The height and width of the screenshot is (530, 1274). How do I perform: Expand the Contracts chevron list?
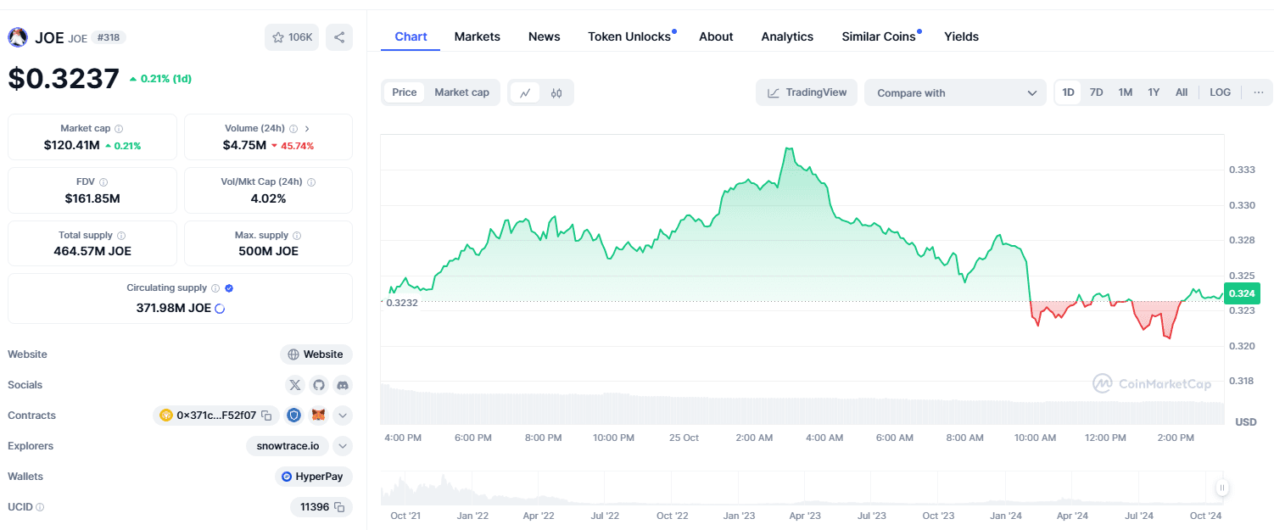342,416
